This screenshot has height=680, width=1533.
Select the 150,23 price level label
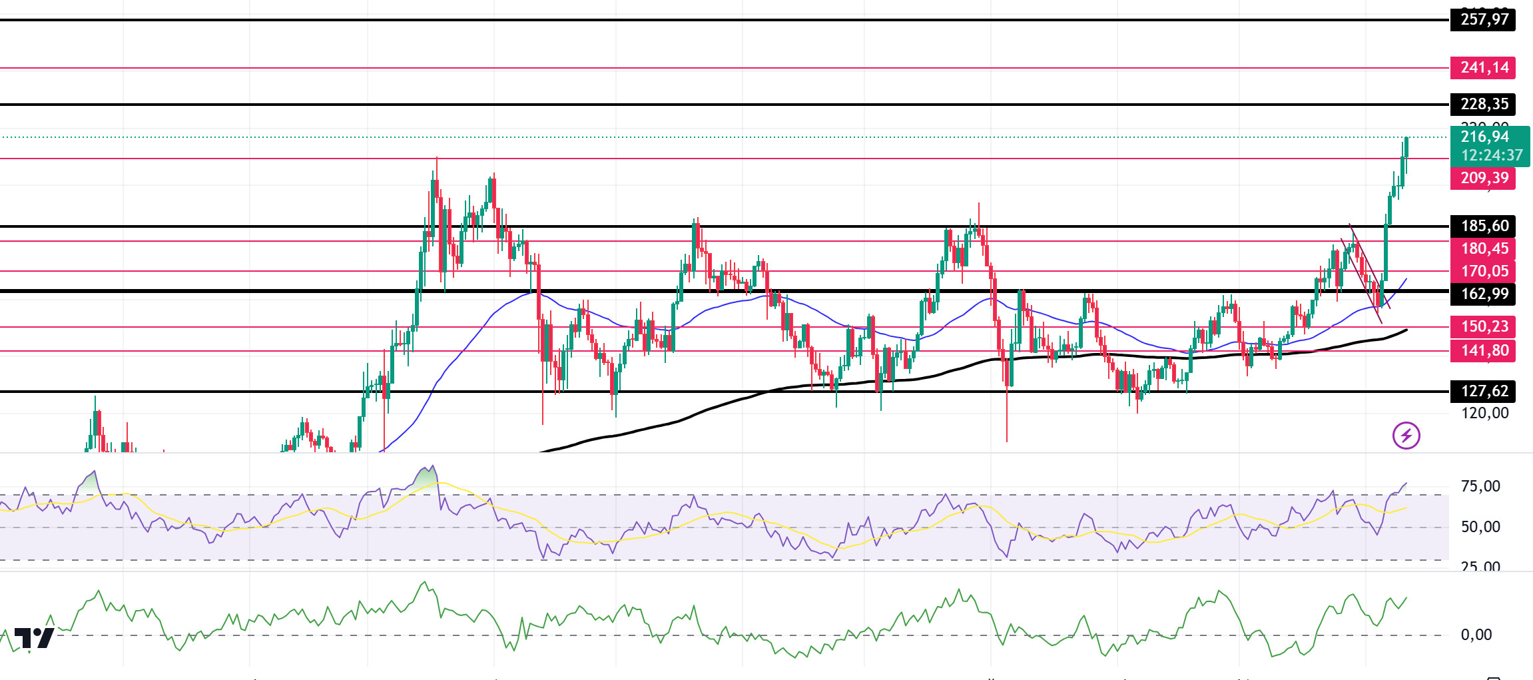tap(1483, 326)
